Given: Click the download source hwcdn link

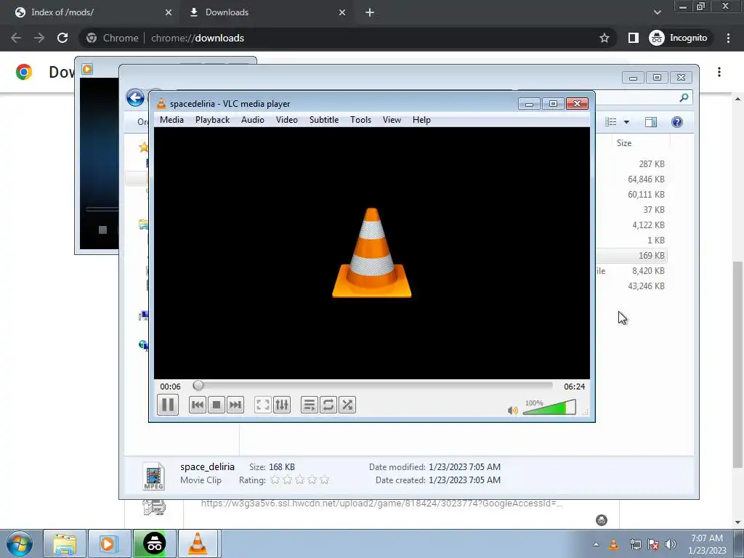Looking at the screenshot, I should tap(381, 504).
